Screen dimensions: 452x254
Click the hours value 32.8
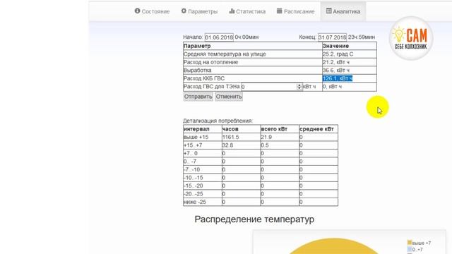pyautogui.click(x=227, y=145)
